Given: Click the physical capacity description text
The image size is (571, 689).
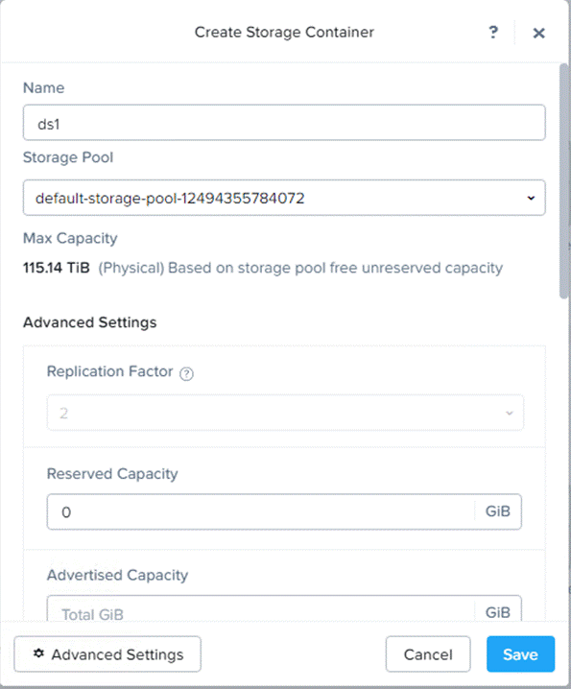Looking at the screenshot, I should [300, 268].
